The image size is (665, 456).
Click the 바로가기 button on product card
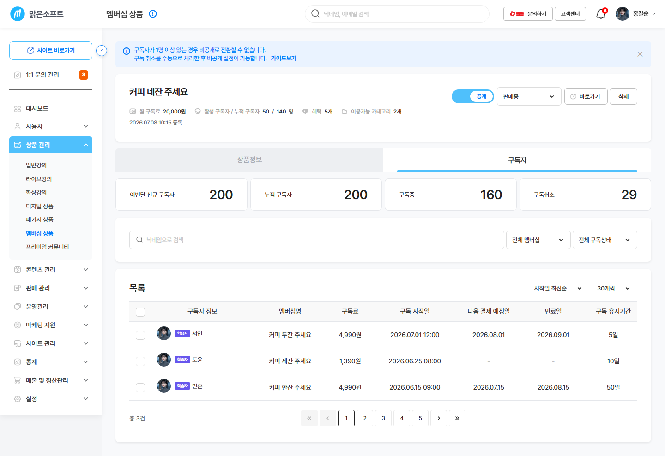click(586, 96)
